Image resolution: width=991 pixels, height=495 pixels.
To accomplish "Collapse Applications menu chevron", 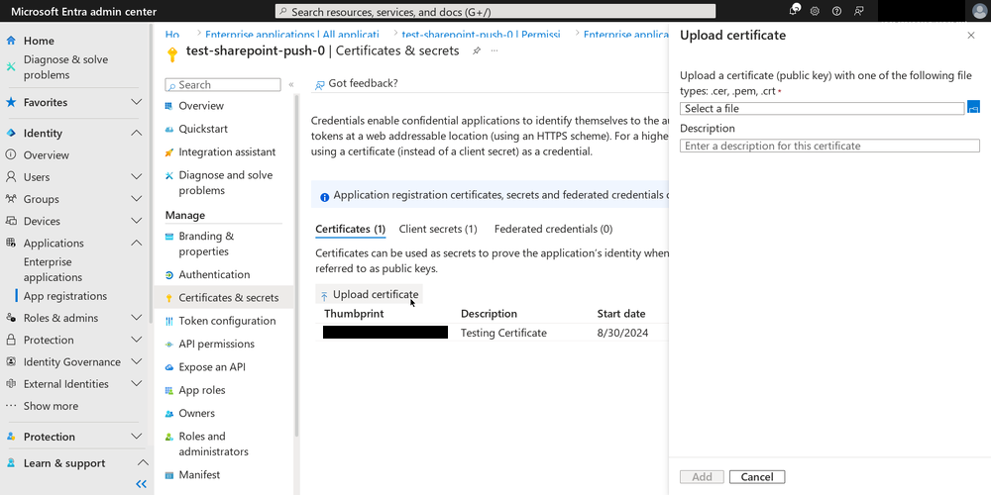I will 136,244.
